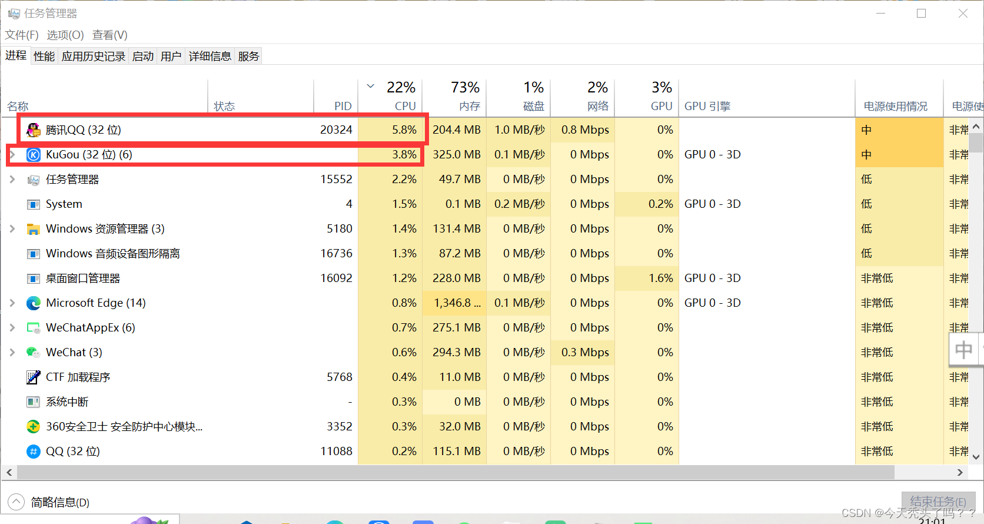Click the Microsoft Edge browser icon
Viewport: 984px width, 524px height.
[34, 303]
